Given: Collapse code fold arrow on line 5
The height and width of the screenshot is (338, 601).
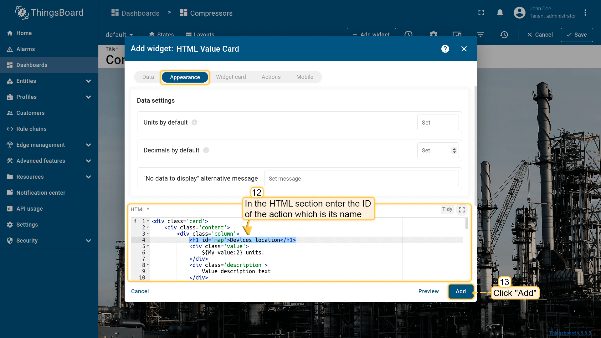Looking at the screenshot, I should [148, 246].
